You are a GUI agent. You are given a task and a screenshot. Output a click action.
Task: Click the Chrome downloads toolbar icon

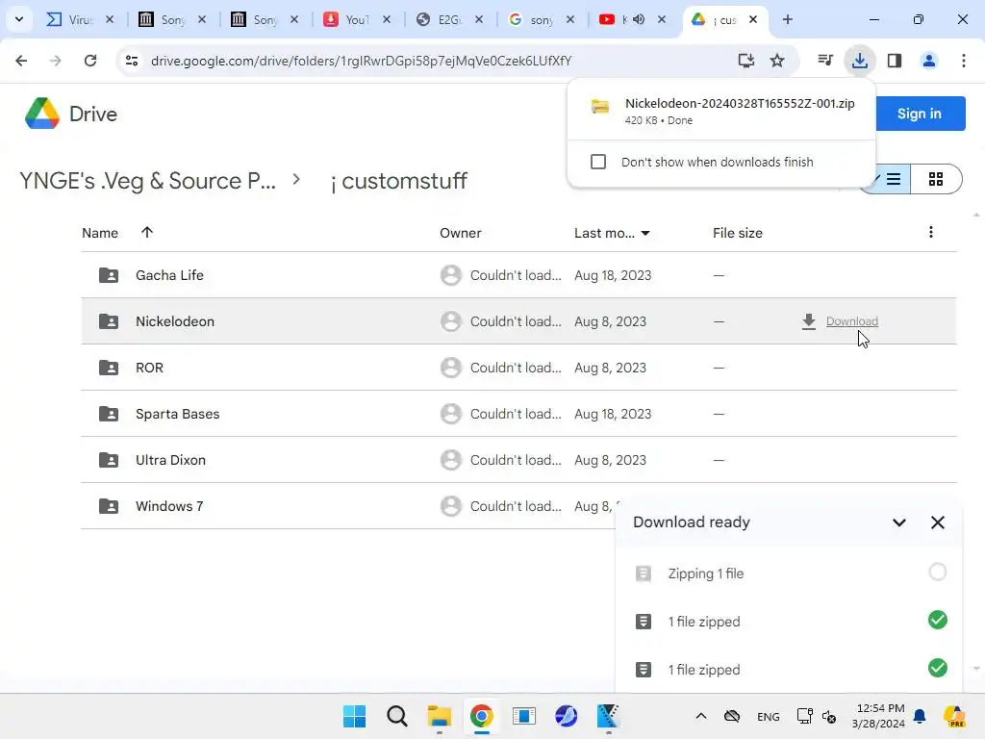tap(859, 61)
